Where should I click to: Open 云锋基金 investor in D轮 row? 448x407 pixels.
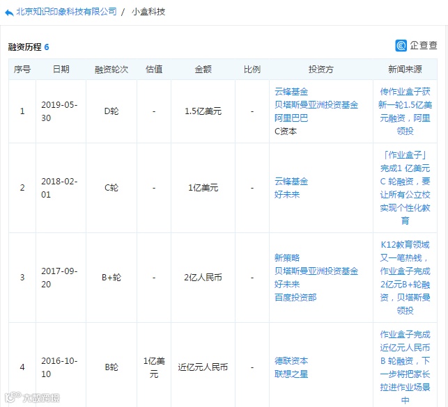(x=291, y=92)
